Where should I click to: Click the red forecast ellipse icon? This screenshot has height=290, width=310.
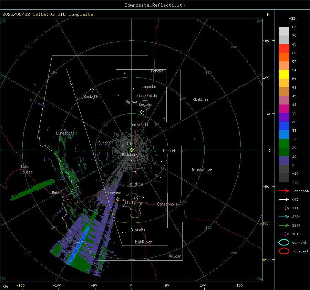(284, 251)
